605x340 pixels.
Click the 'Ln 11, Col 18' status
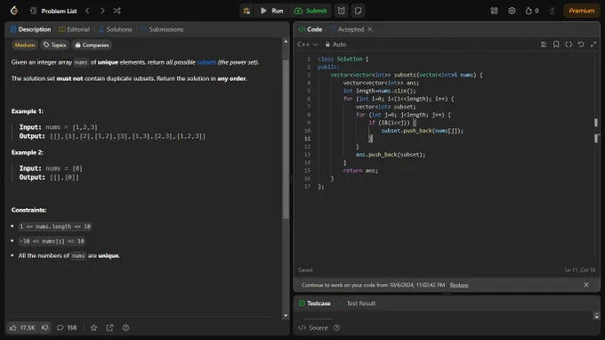click(580, 270)
